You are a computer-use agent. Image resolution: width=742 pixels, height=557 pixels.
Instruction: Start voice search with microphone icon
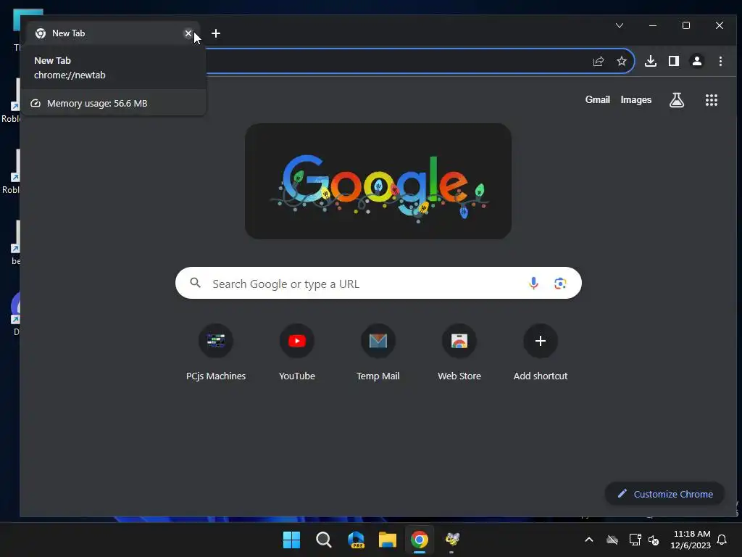(x=533, y=284)
